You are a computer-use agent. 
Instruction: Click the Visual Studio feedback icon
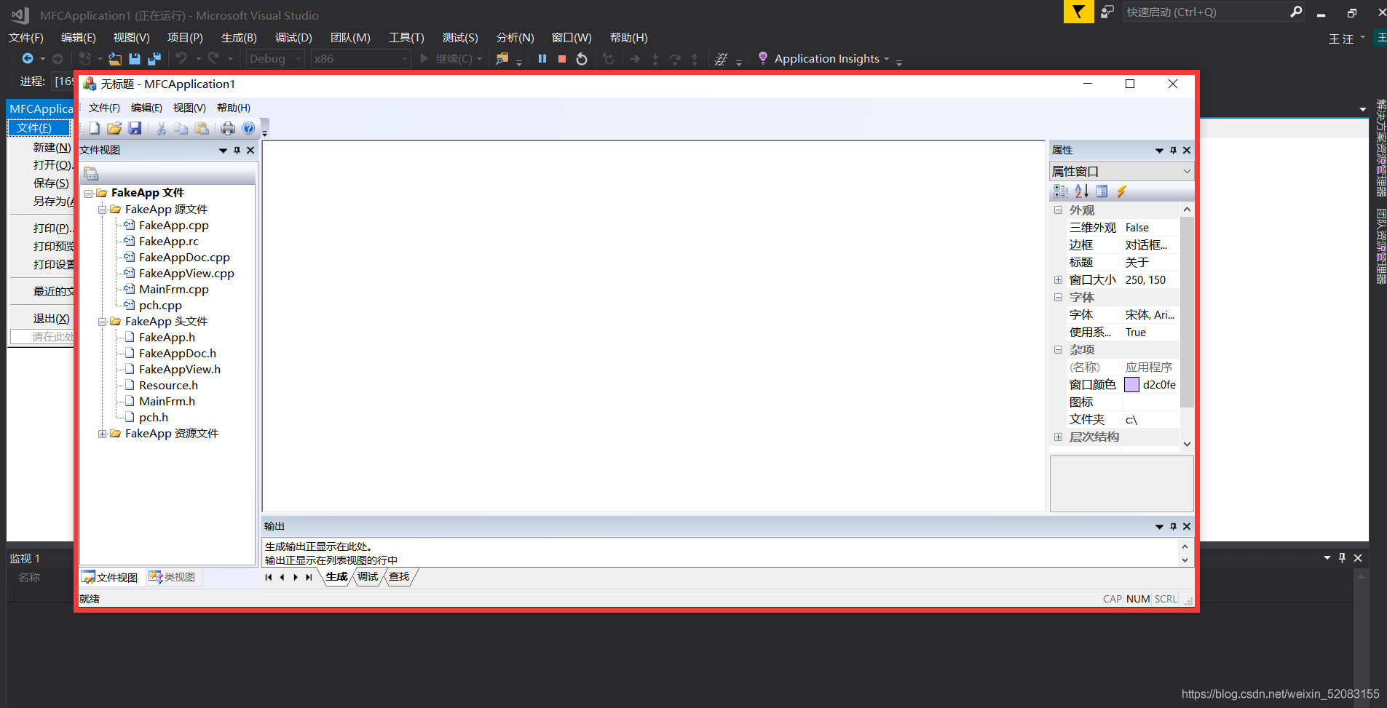(1107, 12)
